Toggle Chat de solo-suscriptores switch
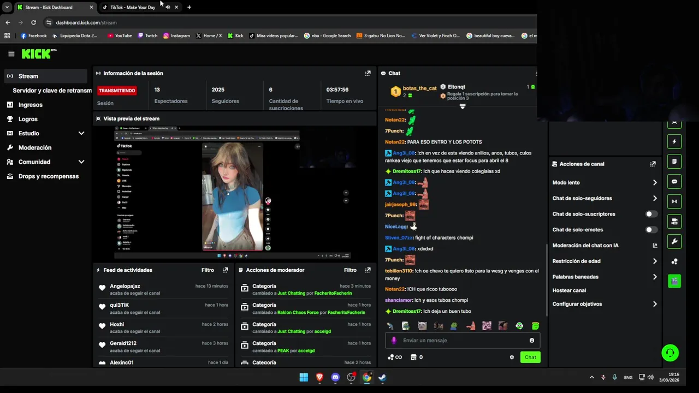Screen dimensions: 699x393 click(x=651, y=214)
